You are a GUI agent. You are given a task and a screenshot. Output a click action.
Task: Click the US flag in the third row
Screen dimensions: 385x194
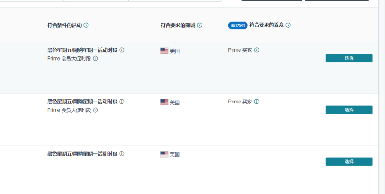tap(164, 154)
